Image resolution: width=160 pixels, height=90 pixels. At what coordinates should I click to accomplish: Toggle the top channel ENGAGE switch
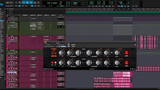pyautogui.click(x=126, y=53)
